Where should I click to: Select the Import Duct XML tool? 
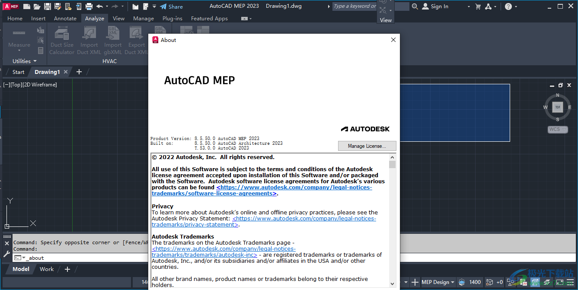[x=89, y=39]
